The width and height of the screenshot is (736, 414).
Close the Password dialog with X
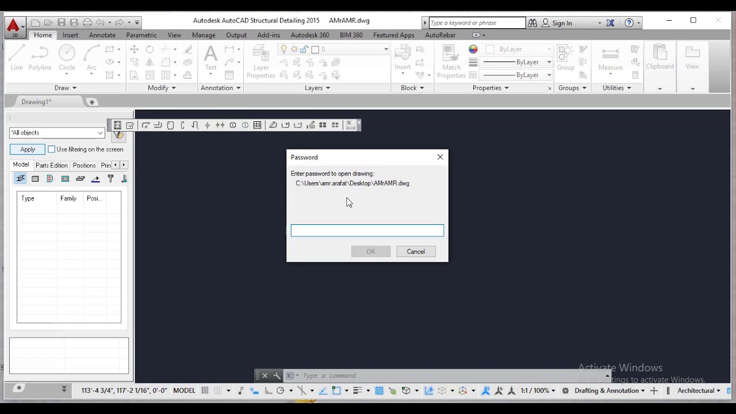[x=440, y=157]
